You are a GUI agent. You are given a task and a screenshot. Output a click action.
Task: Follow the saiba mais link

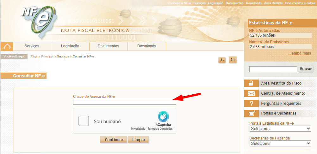299,53
